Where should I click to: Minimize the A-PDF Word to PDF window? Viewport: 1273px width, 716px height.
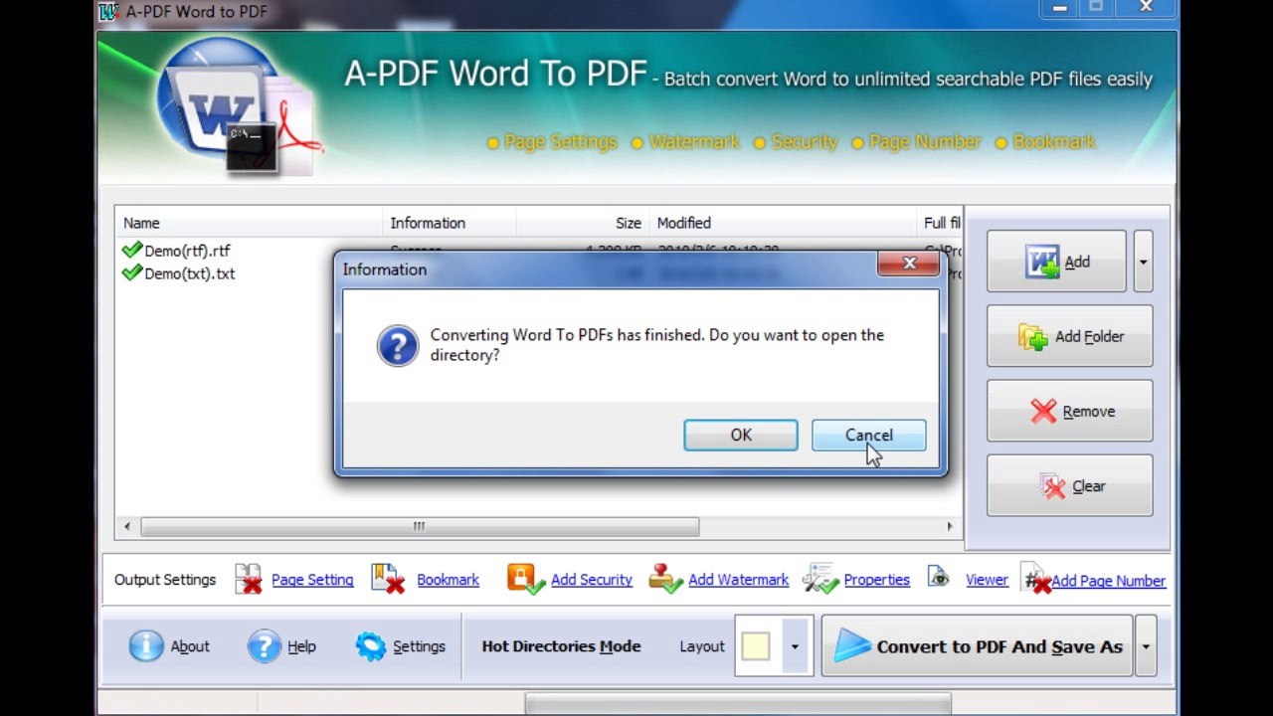pyautogui.click(x=1060, y=8)
